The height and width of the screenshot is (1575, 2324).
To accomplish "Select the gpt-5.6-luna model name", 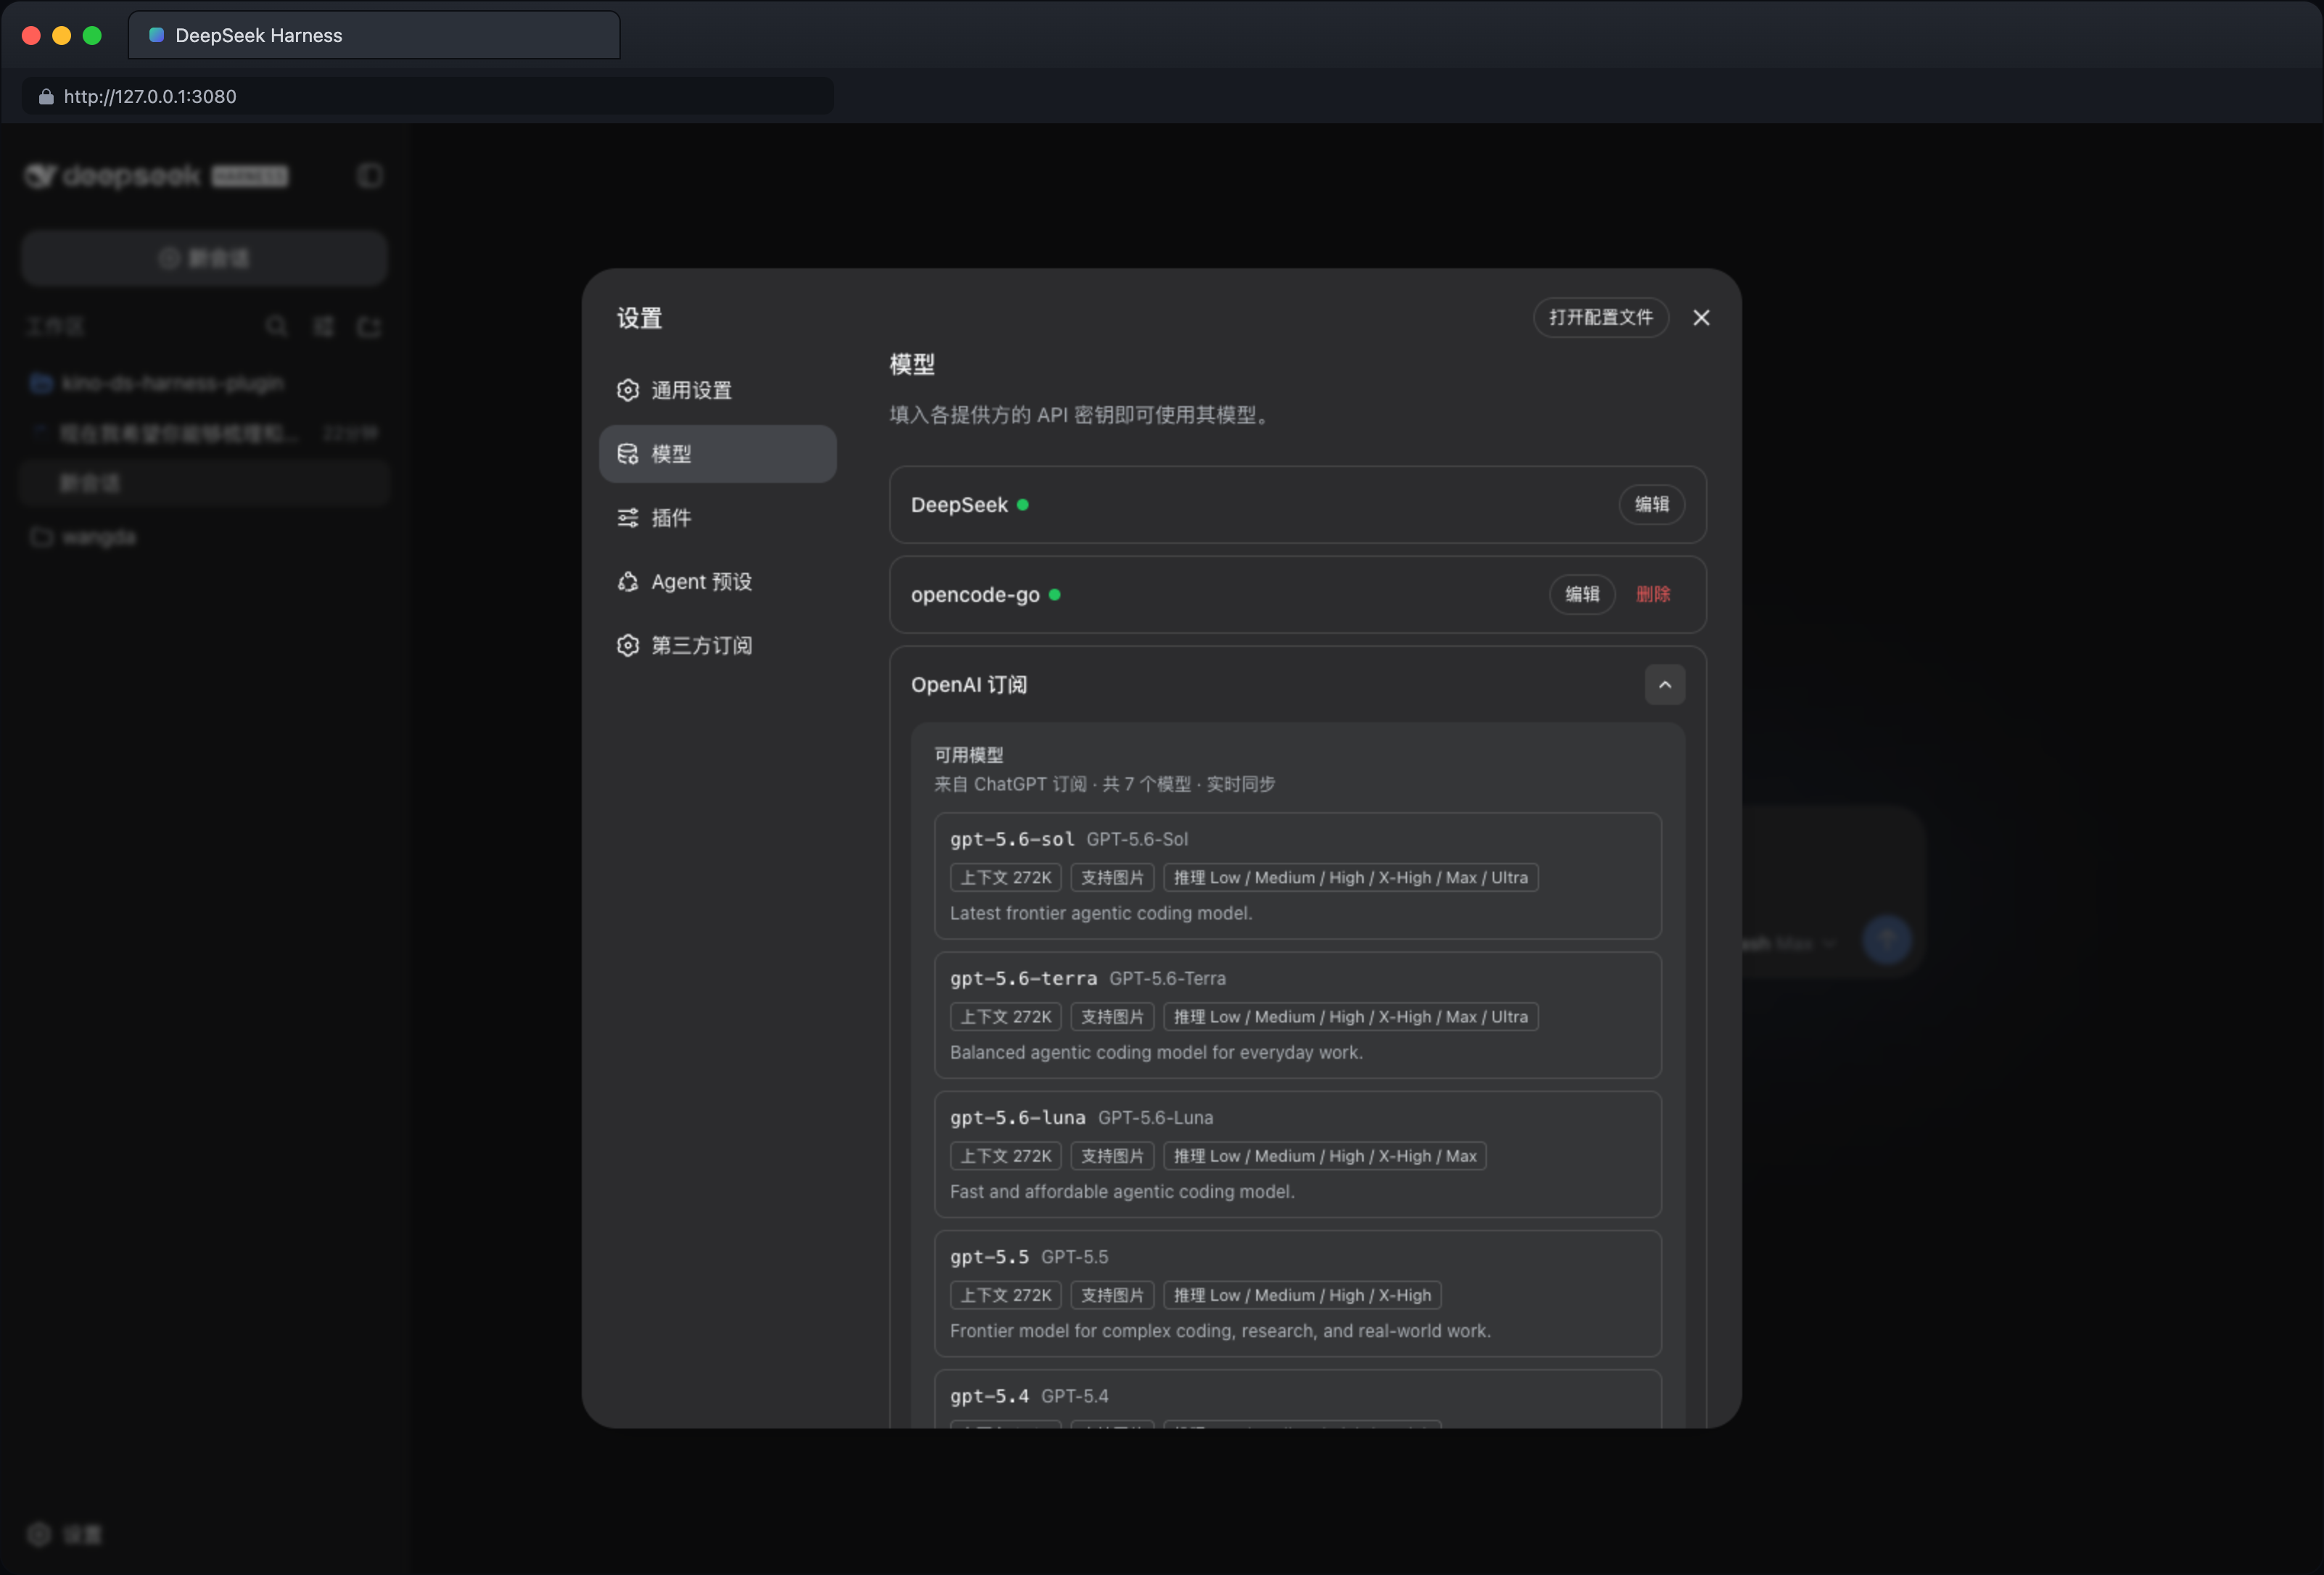I will [1017, 1118].
